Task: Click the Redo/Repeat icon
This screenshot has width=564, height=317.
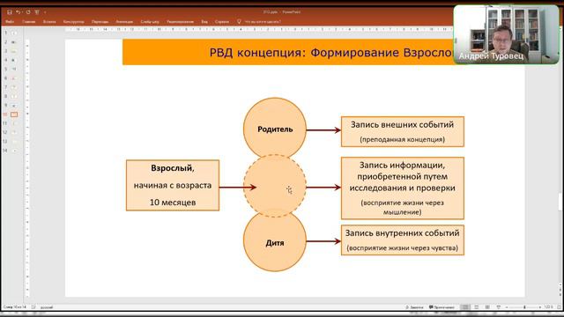Action: point(28,11)
